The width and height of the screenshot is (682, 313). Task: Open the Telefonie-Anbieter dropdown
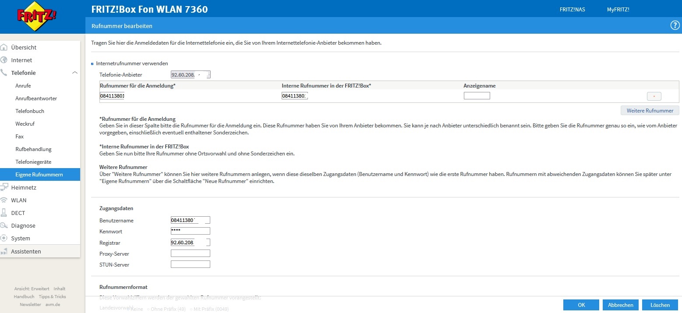click(x=191, y=74)
